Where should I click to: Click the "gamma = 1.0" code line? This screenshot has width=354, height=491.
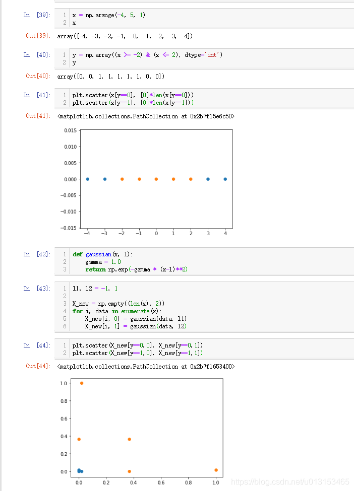click(x=103, y=262)
